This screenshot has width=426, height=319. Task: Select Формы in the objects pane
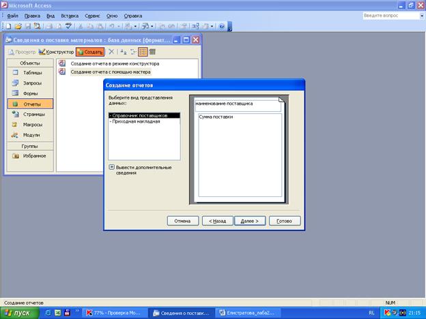[x=30, y=93]
